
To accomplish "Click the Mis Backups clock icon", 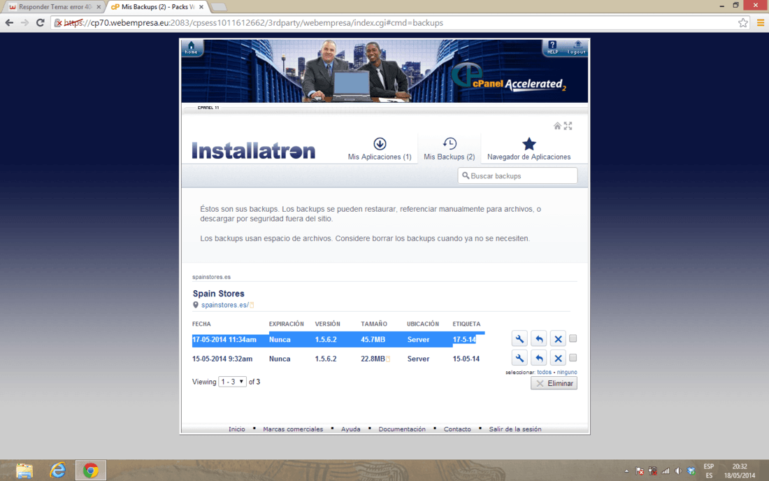I will (x=450, y=143).
